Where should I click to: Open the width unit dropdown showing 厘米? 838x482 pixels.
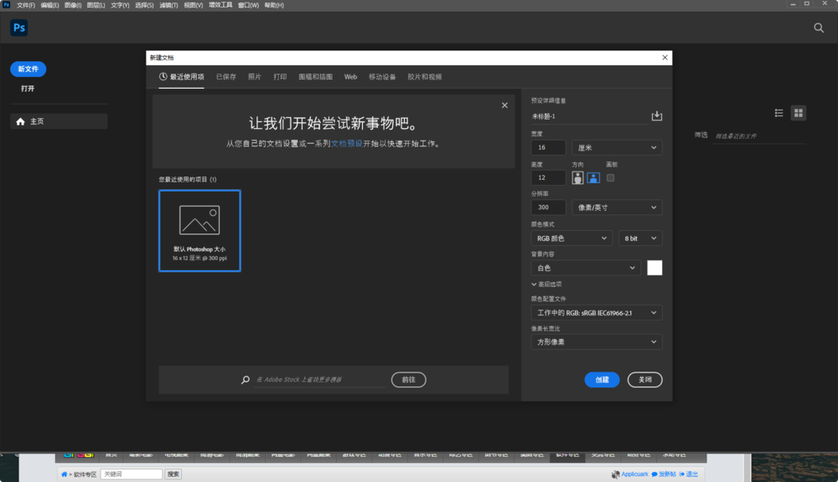point(617,147)
